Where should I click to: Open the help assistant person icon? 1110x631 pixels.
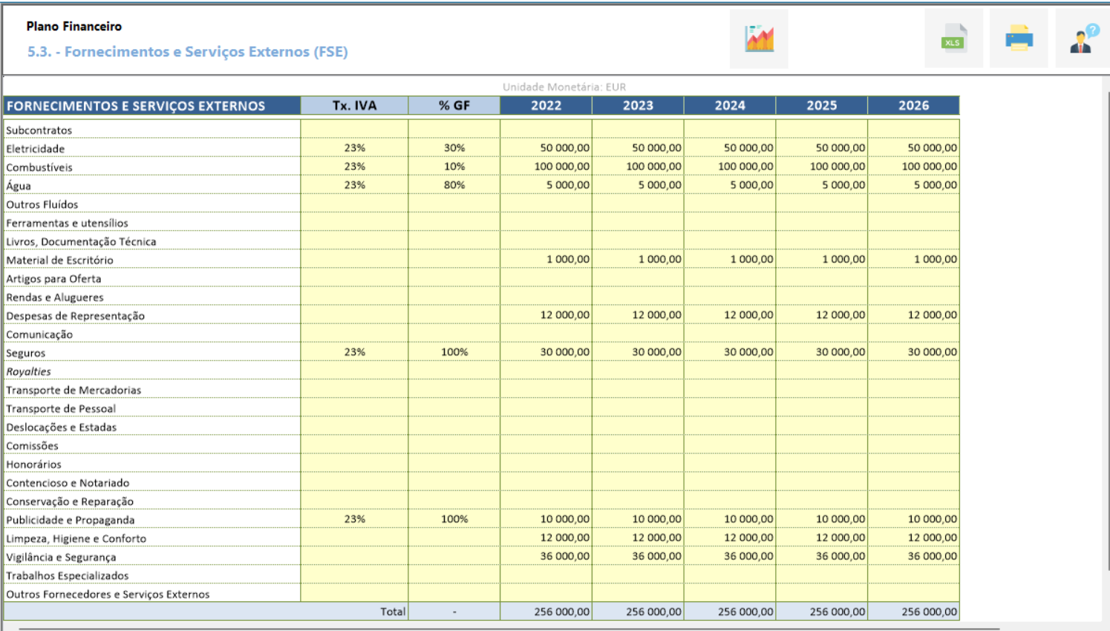[x=1083, y=39]
